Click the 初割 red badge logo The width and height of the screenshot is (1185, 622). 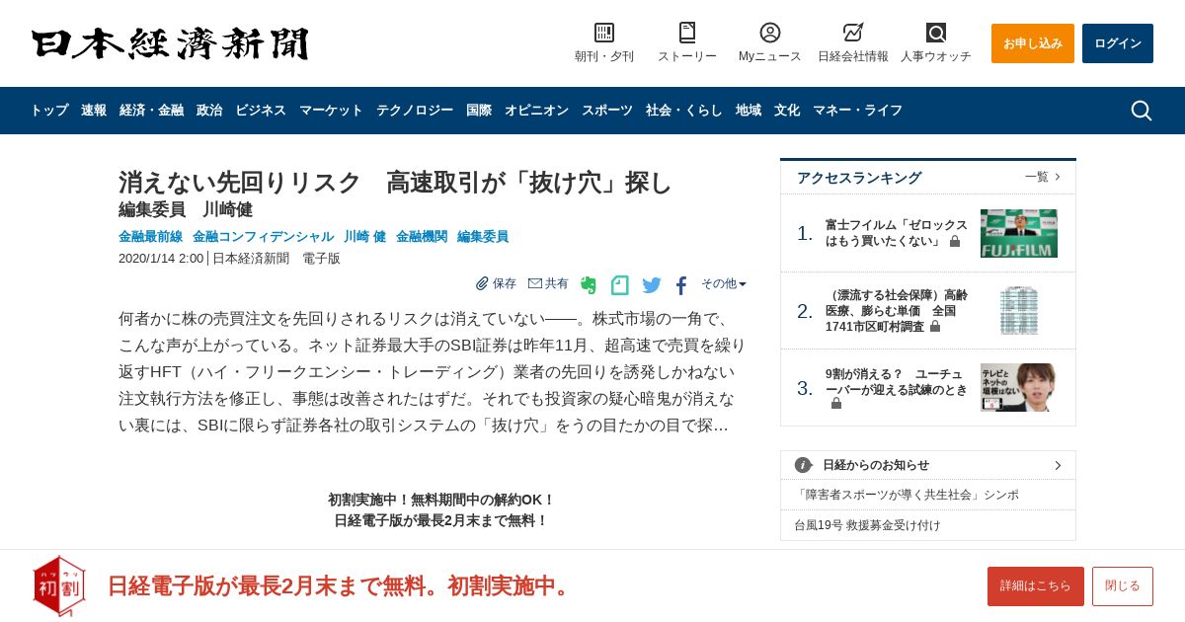[x=59, y=585]
